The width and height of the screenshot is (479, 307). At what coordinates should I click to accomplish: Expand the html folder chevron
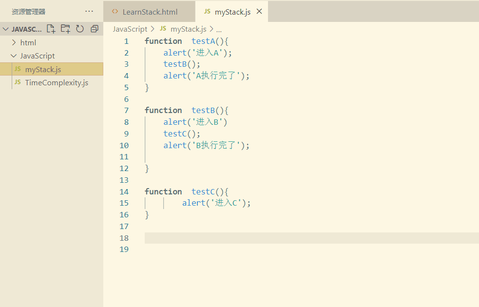point(14,42)
